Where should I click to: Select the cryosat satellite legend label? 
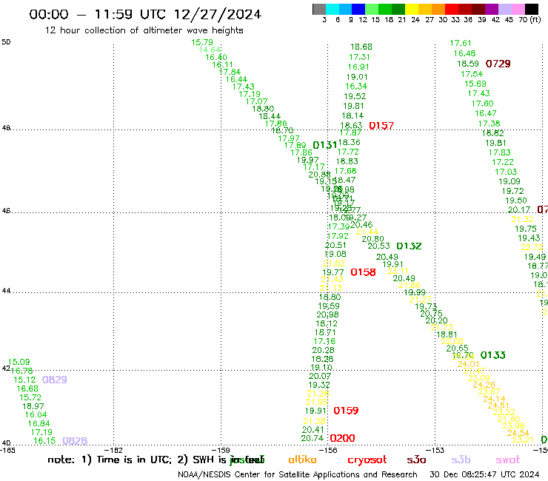click(367, 460)
